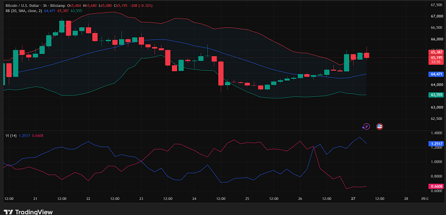The height and width of the screenshot is (215, 446).
Task: Click date 21 on the time axis
Action: point(35,199)
